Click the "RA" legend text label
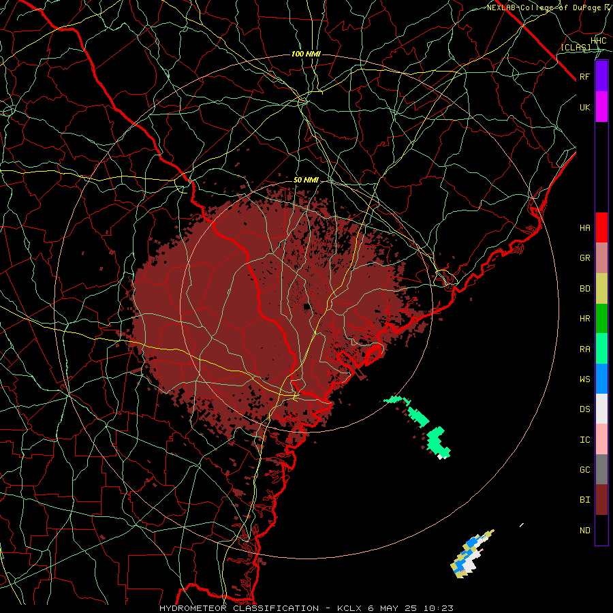Image resolution: width=613 pixels, height=613 pixels. coord(585,349)
